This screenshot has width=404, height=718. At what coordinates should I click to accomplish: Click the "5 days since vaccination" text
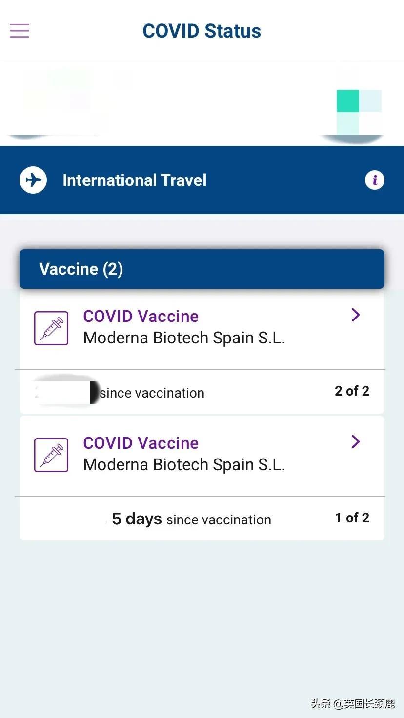(x=191, y=519)
